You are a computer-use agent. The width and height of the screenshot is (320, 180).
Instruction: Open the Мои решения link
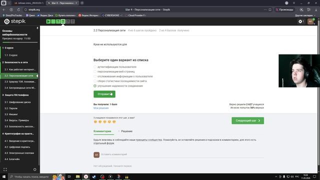[x=101, y=108]
